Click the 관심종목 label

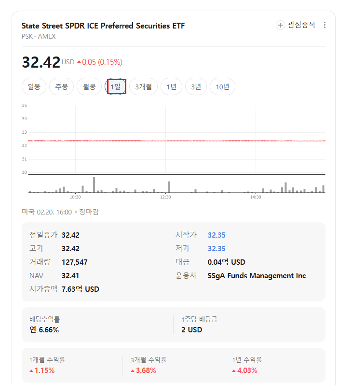[301, 25]
